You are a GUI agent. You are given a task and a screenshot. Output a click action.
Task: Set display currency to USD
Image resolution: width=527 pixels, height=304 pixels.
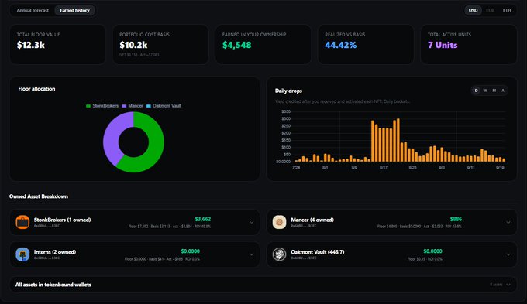click(x=474, y=10)
